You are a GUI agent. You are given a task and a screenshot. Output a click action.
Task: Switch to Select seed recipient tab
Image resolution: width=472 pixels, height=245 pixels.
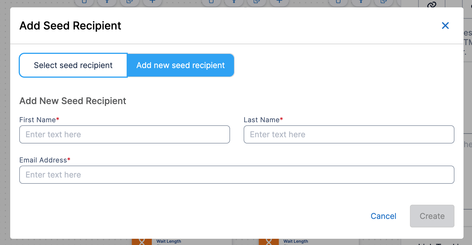pos(73,65)
